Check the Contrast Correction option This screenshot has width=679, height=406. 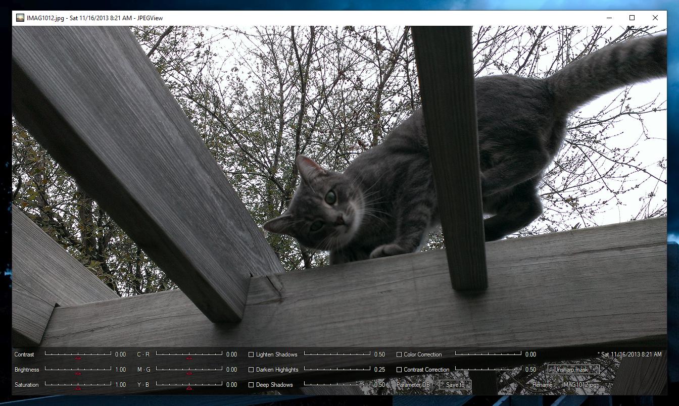tap(399, 370)
